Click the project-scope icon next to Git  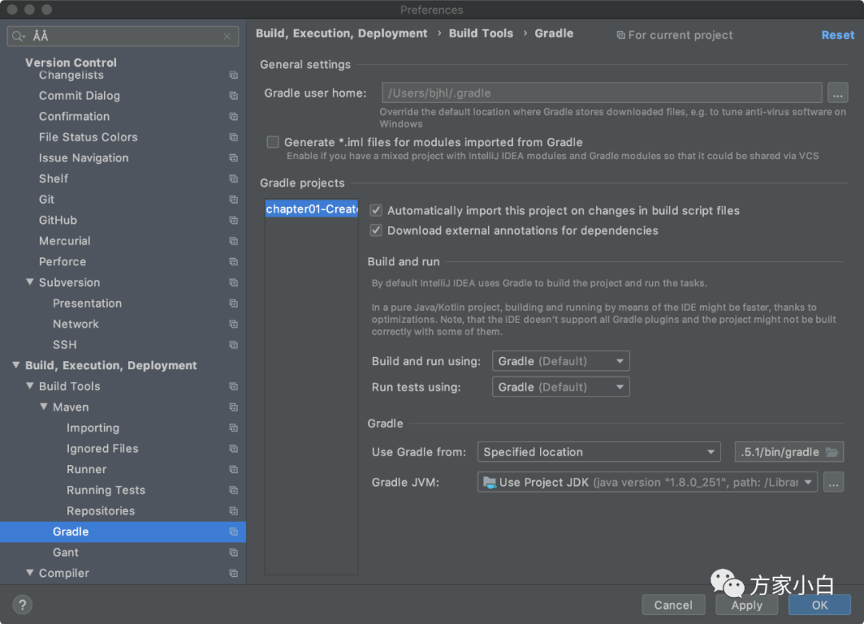click(x=234, y=200)
